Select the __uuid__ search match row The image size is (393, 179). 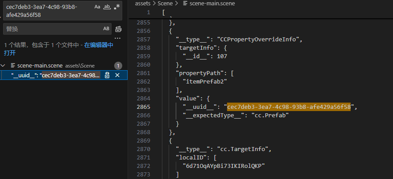[64, 75]
